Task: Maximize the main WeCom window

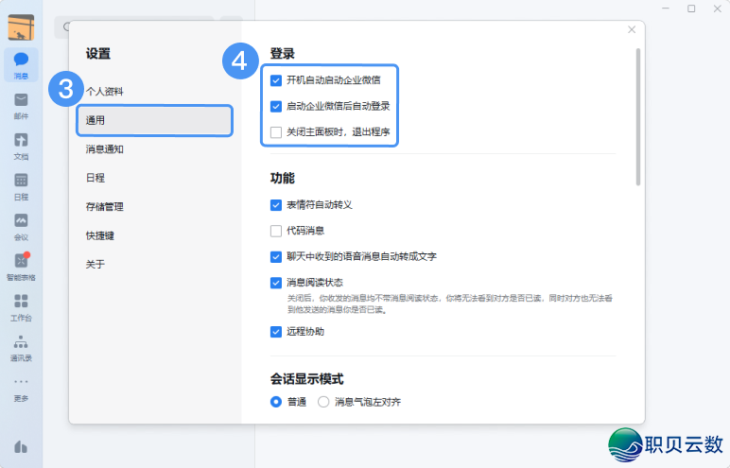Action: (691, 9)
